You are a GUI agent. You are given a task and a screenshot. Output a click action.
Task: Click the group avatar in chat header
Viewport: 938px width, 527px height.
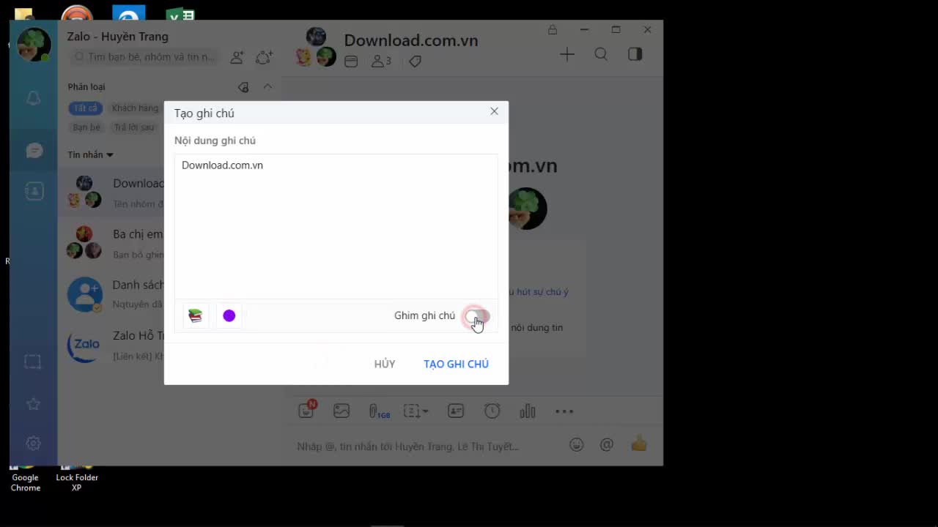coord(316,47)
